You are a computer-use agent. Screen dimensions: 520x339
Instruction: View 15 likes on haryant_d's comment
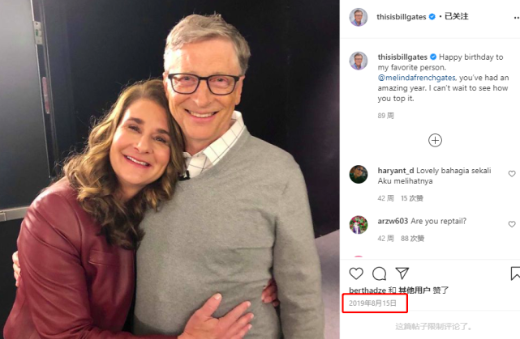(x=412, y=198)
